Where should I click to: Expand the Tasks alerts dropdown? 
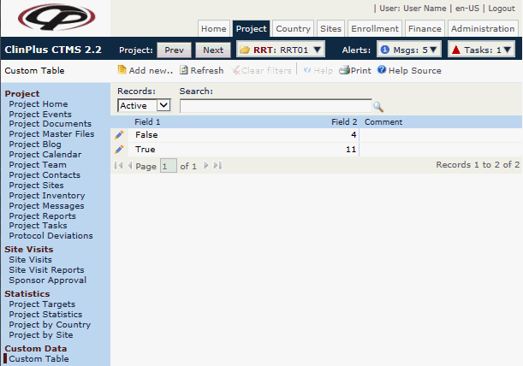pos(481,50)
